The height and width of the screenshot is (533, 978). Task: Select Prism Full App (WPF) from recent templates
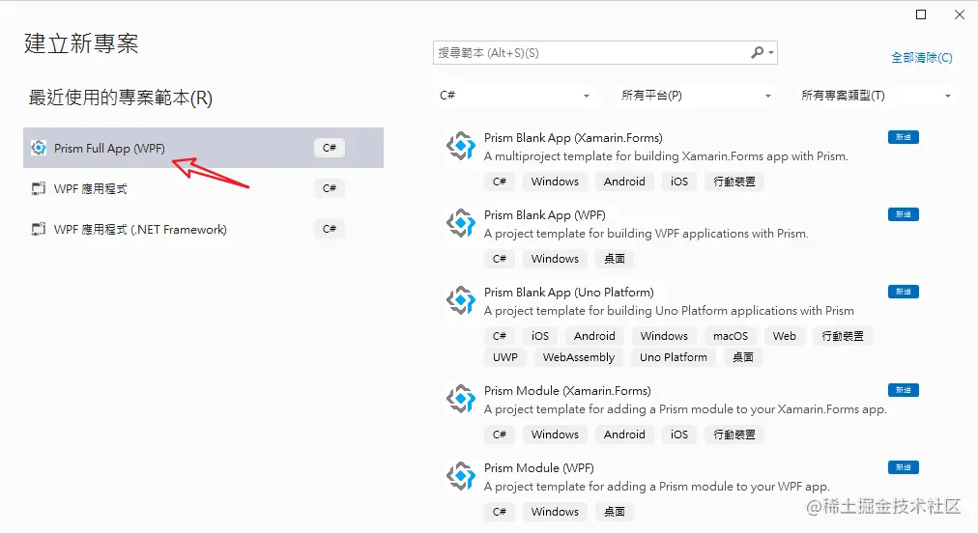click(203, 148)
